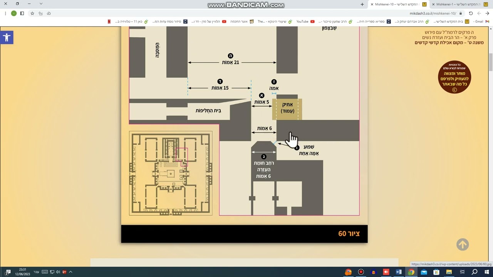Open Chrome's three-dot menu
This screenshot has height=277, width=493.
click(5, 13)
